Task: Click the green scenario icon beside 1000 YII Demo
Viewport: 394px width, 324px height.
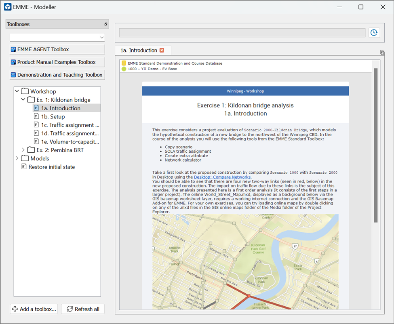Action: point(124,69)
